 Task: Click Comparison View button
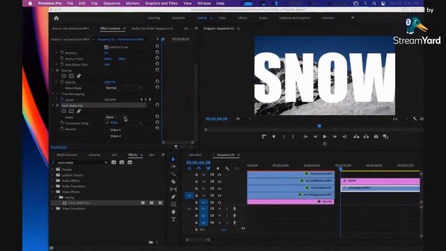[385, 137]
